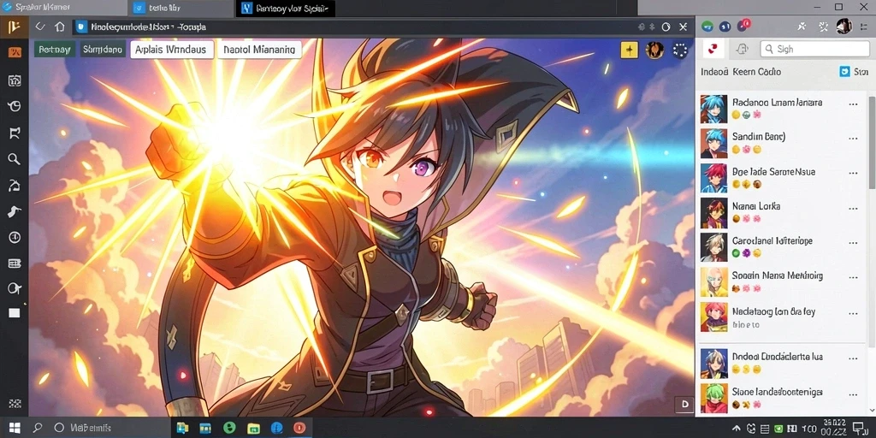The height and width of the screenshot is (438, 876).
Task: Click the white square icon in left sidebar
Action: tap(15, 313)
